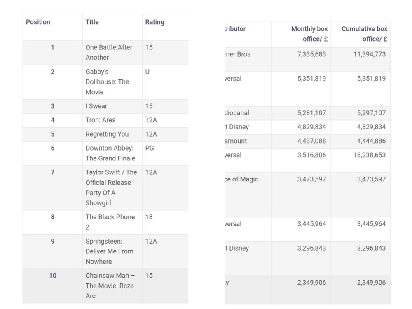Click the Cumulative box office column header
This screenshot has height=309, width=412.
[364, 34]
